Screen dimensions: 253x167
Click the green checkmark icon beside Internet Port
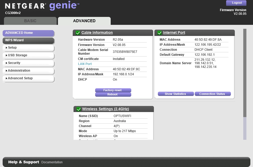(159, 33)
